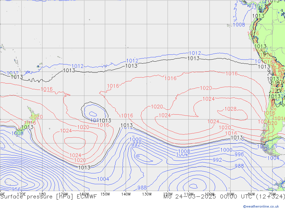285x209 pixels.
Task: Select the 180 longitude axis label
Action: (x=42, y=194)
